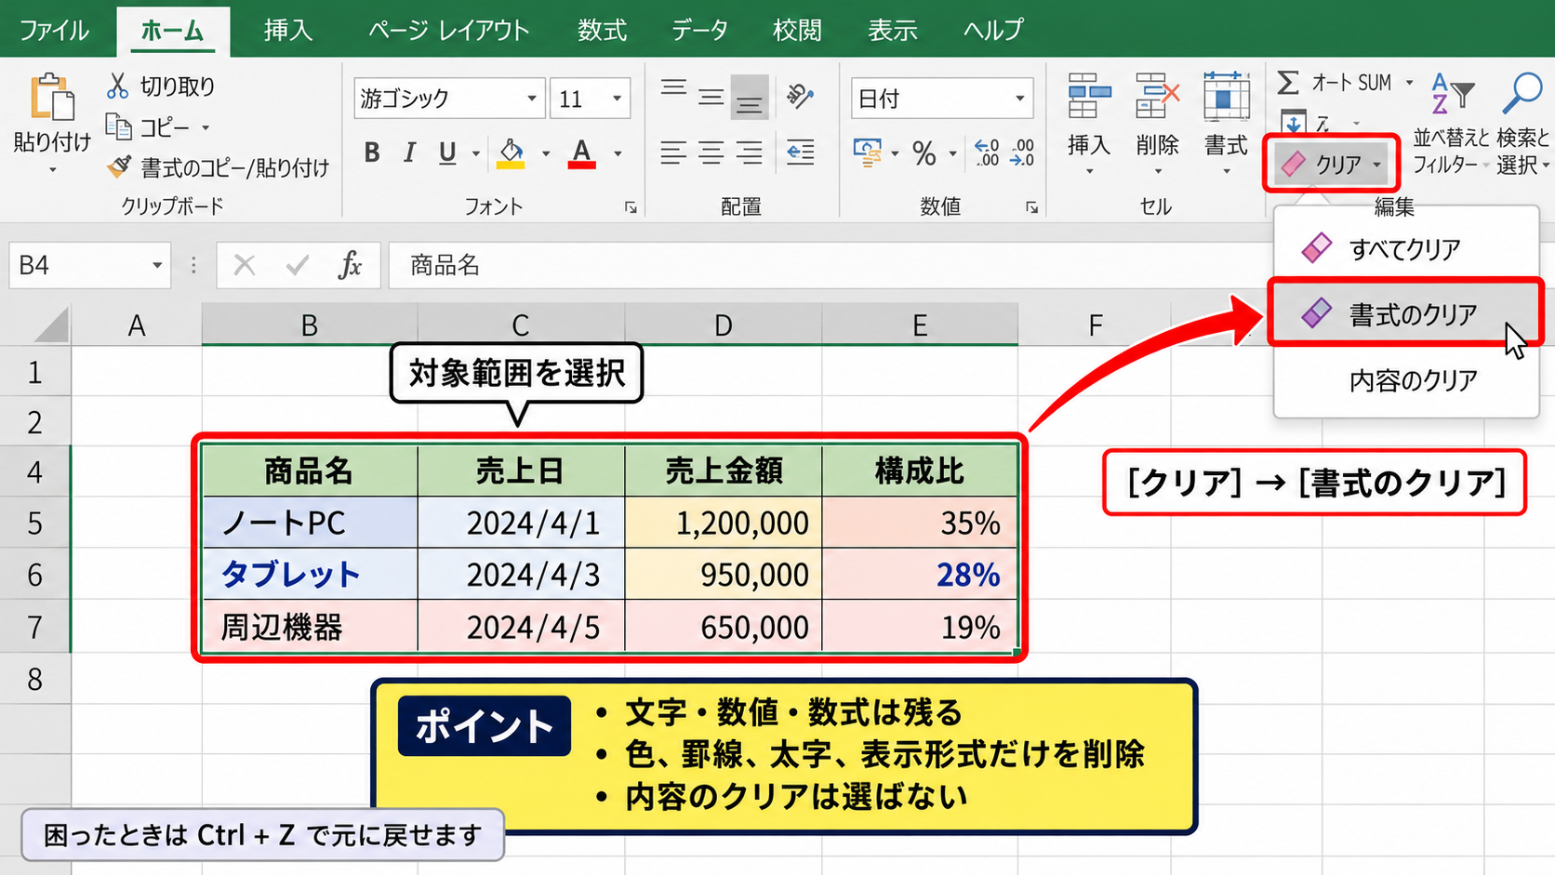Open the font name 游ゴシック dropdown
This screenshot has width=1555, height=875.
pyautogui.click(x=532, y=99)
